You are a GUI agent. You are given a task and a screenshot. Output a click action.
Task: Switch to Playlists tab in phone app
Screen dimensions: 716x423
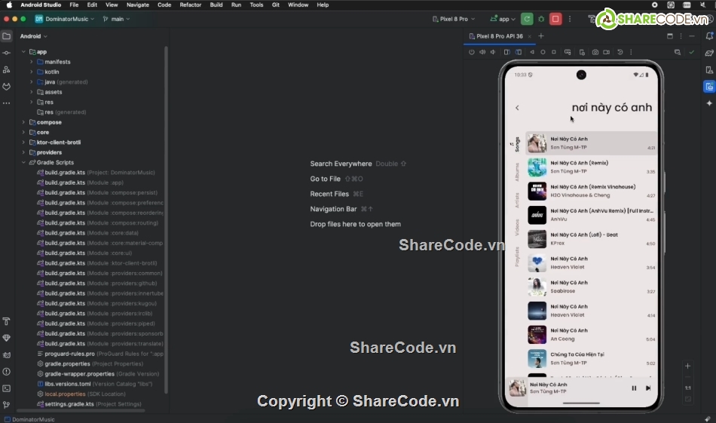click(x=517, y=256)
